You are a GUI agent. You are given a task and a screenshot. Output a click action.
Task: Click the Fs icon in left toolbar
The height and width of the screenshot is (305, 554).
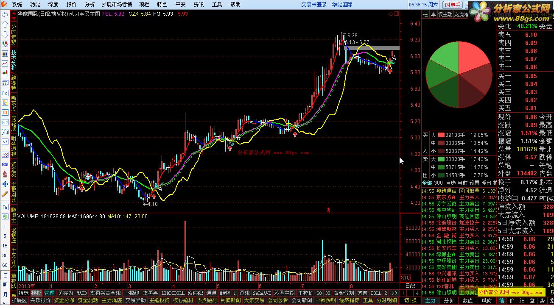5,207
